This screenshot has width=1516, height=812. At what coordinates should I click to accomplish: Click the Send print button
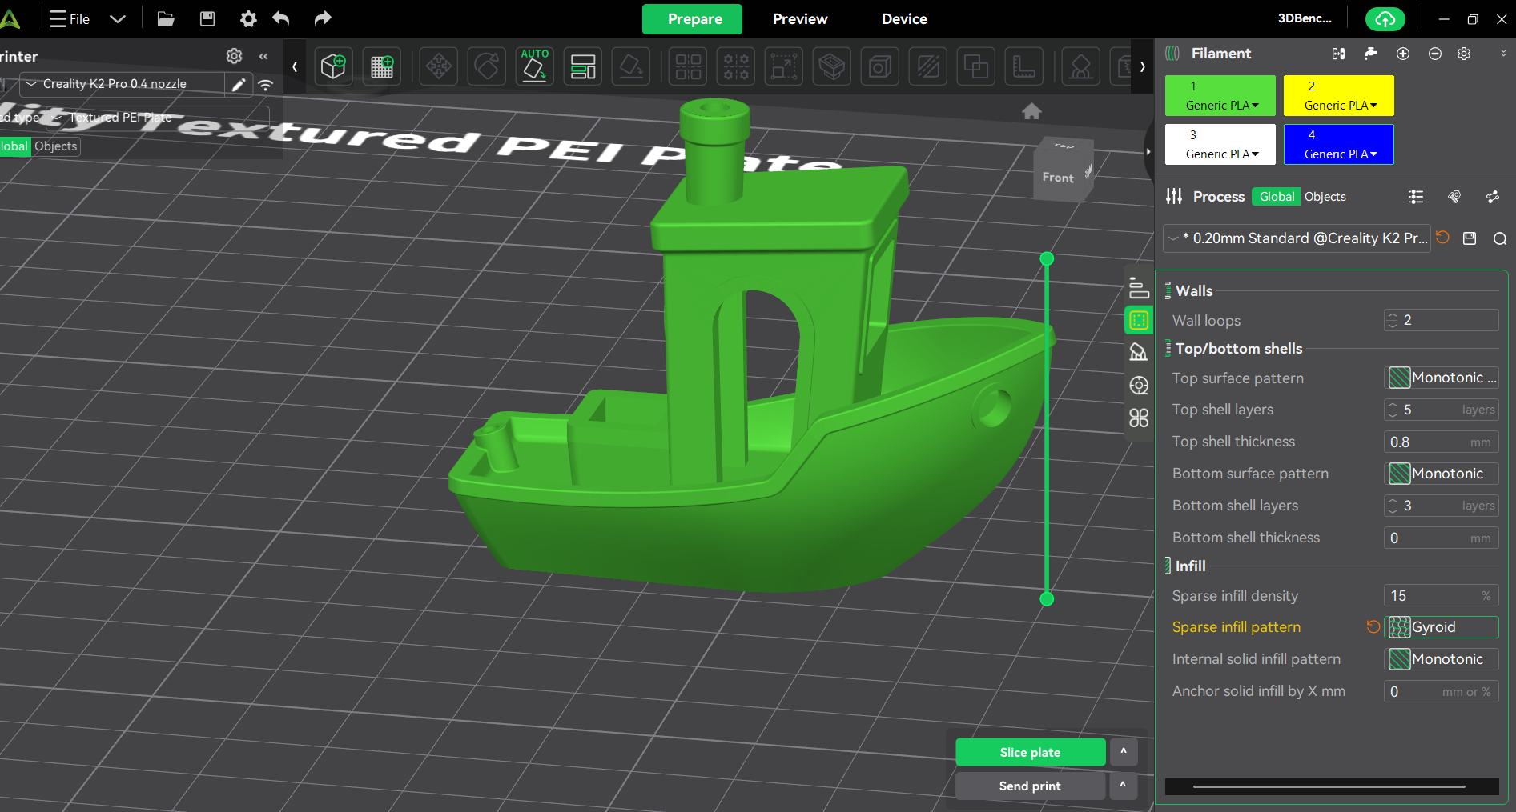1030,786
